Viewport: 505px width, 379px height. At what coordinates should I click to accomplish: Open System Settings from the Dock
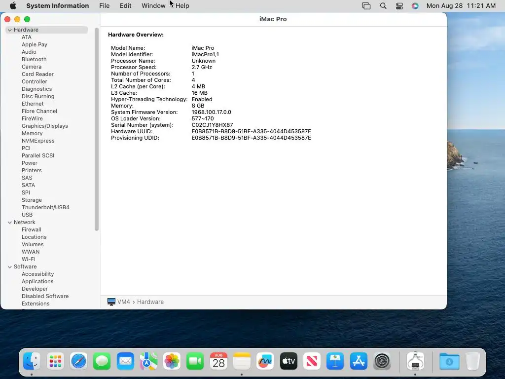[x=382, y=361]
